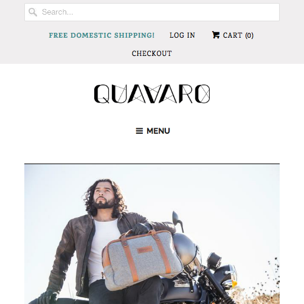This screenshot has height=304, width=304.
Task: Click the man's face in the hero banner
Action: [x=104, y=196]
